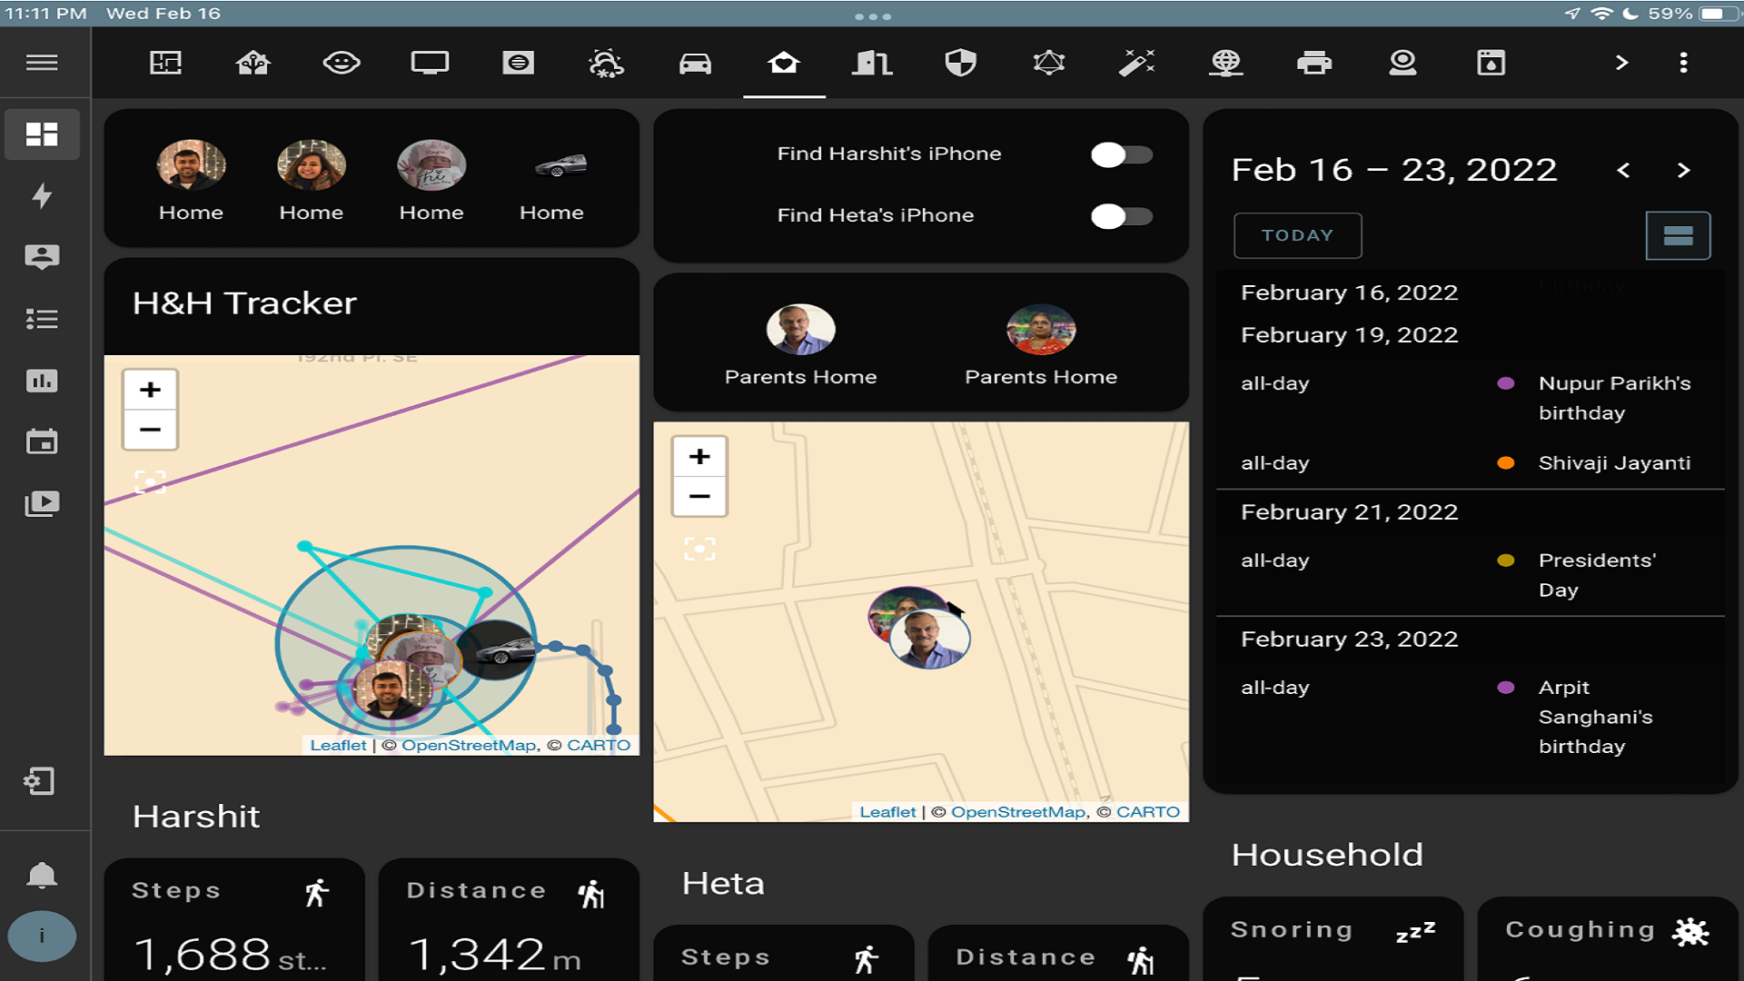Open the History chart sidebar icon
The image size is (1744, 981).
tap(42, 381)
